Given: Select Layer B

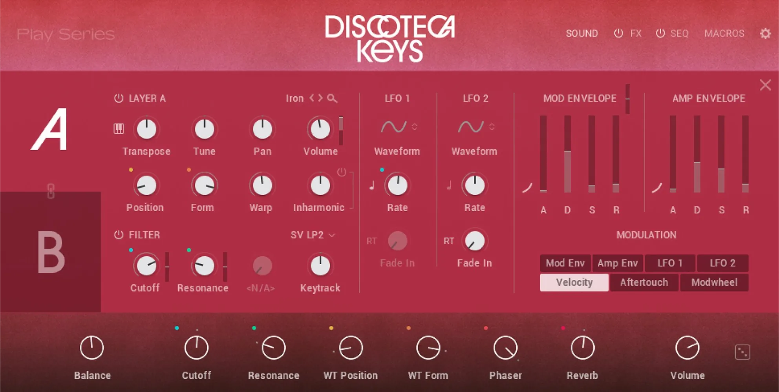Looking at the screenshot, I should click(51, 251).
